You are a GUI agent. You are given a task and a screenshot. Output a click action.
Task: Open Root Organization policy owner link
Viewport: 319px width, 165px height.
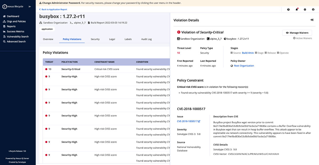point(244,66)
